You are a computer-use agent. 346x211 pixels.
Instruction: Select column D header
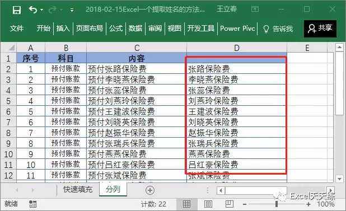(x=237, y=48)
